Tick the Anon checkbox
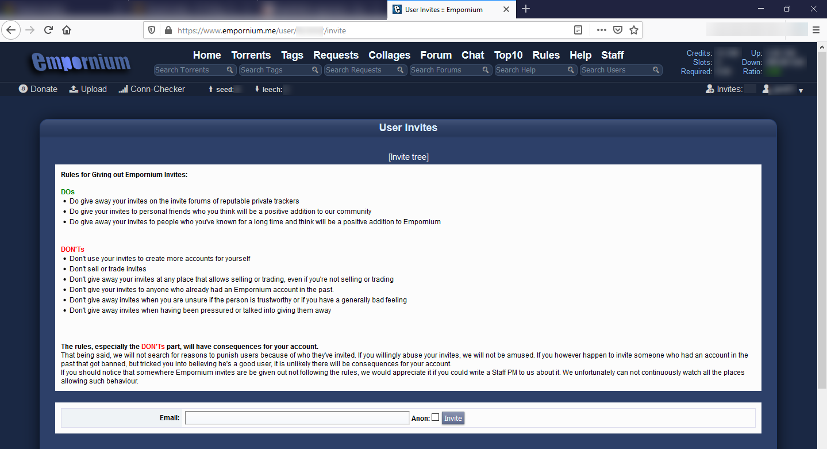827x449 pixels. coord(435,417)
